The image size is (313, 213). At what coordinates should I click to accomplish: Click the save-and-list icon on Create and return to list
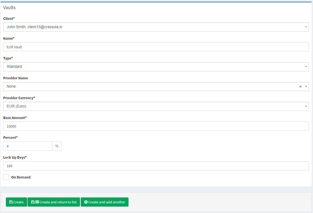35,202
